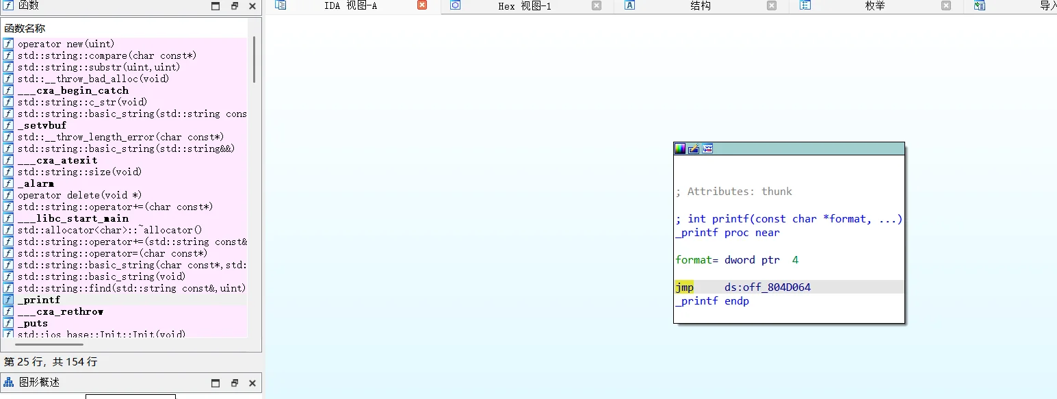Screen dimensions: 1057x399
Task: Maximize the 图形概述 panel
Action: click(x=216, y=383)
